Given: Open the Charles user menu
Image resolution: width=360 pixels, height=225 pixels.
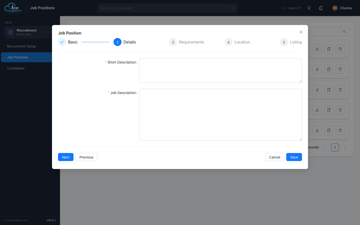Looking at the screenshot, I should tap(342, 8).
